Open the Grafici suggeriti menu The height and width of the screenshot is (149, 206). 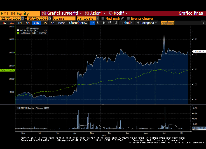(x=62, y=13)
